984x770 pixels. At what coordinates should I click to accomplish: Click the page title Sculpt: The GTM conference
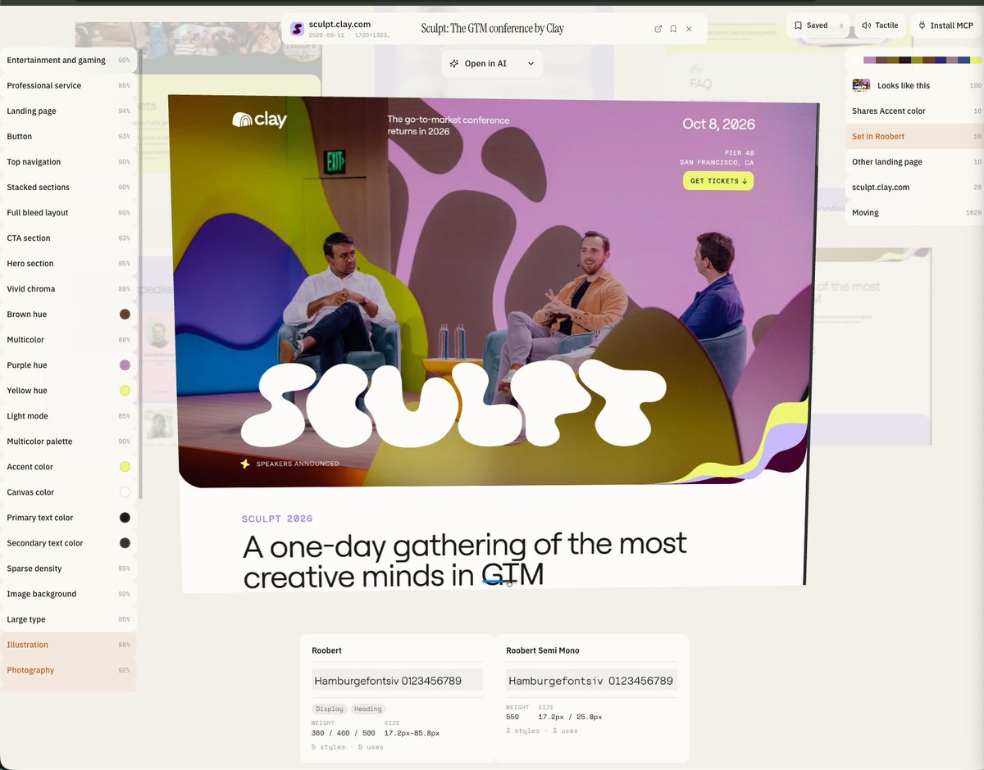492,29
